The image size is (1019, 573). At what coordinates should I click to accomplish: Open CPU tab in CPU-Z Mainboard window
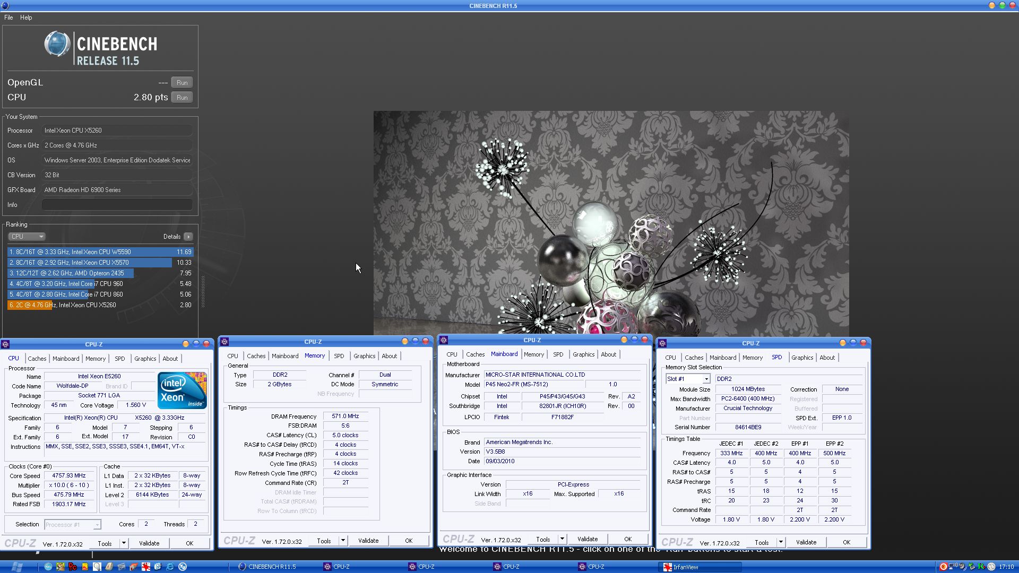click(452, 354)
